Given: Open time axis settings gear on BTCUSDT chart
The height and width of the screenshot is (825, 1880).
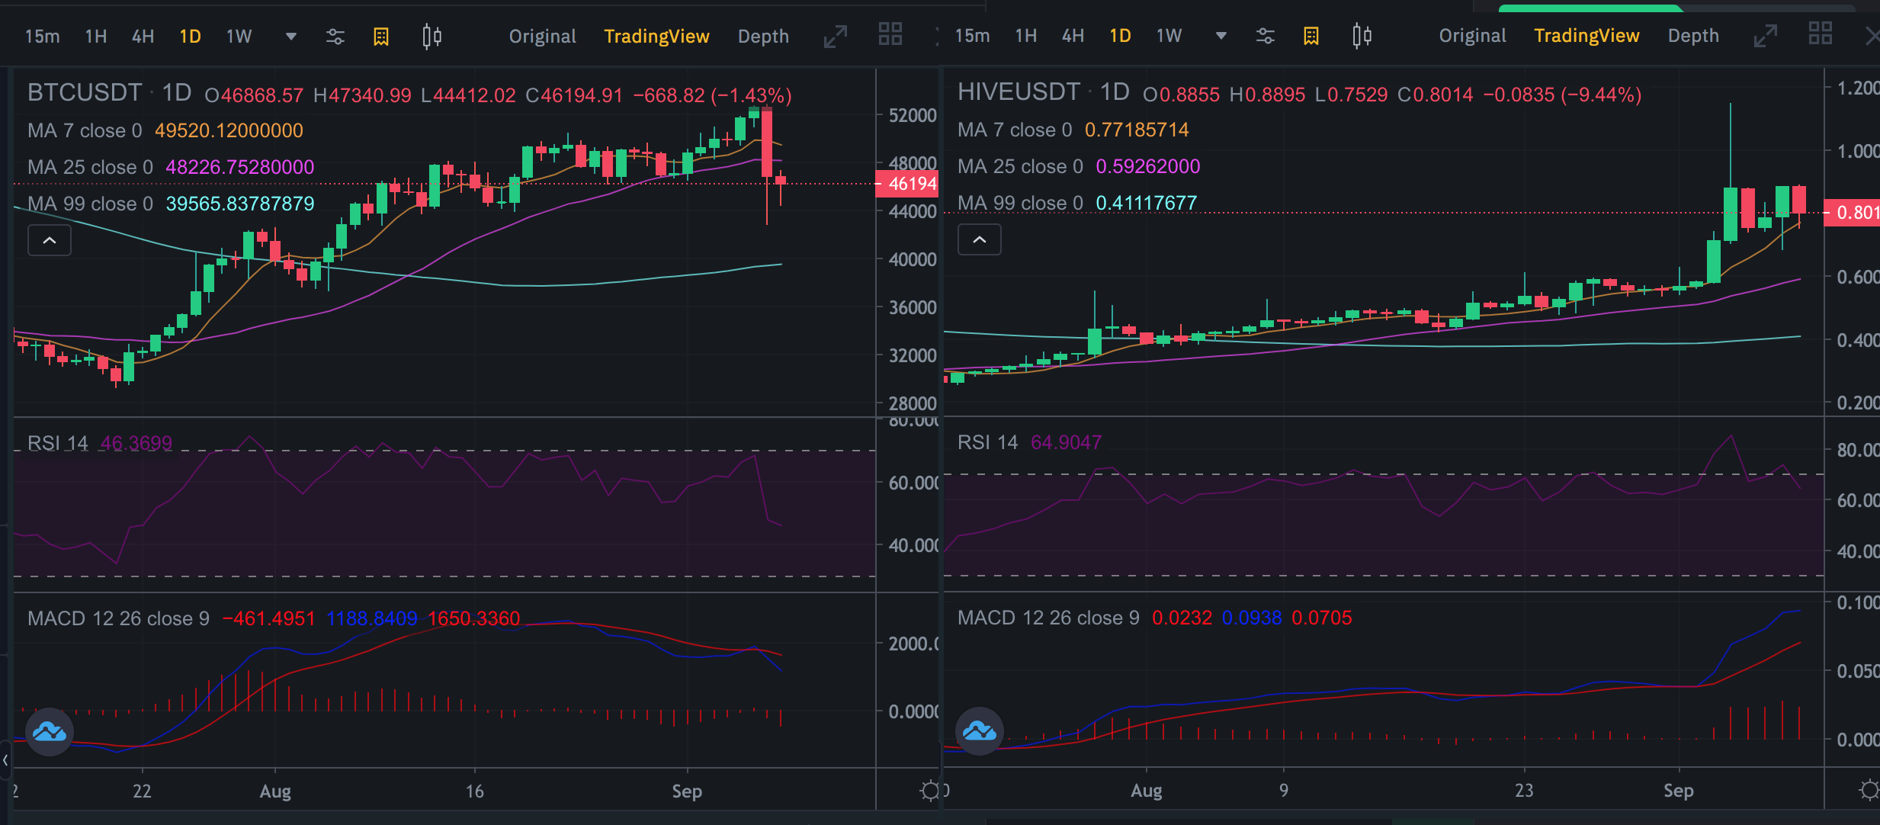Looking at the screenshot, I should click(x=930, y=791).
